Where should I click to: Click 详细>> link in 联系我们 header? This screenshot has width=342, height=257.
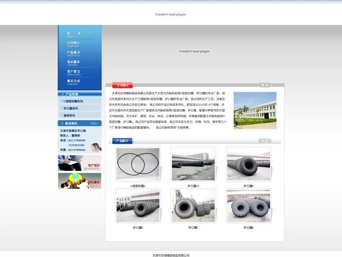point(94,123)
